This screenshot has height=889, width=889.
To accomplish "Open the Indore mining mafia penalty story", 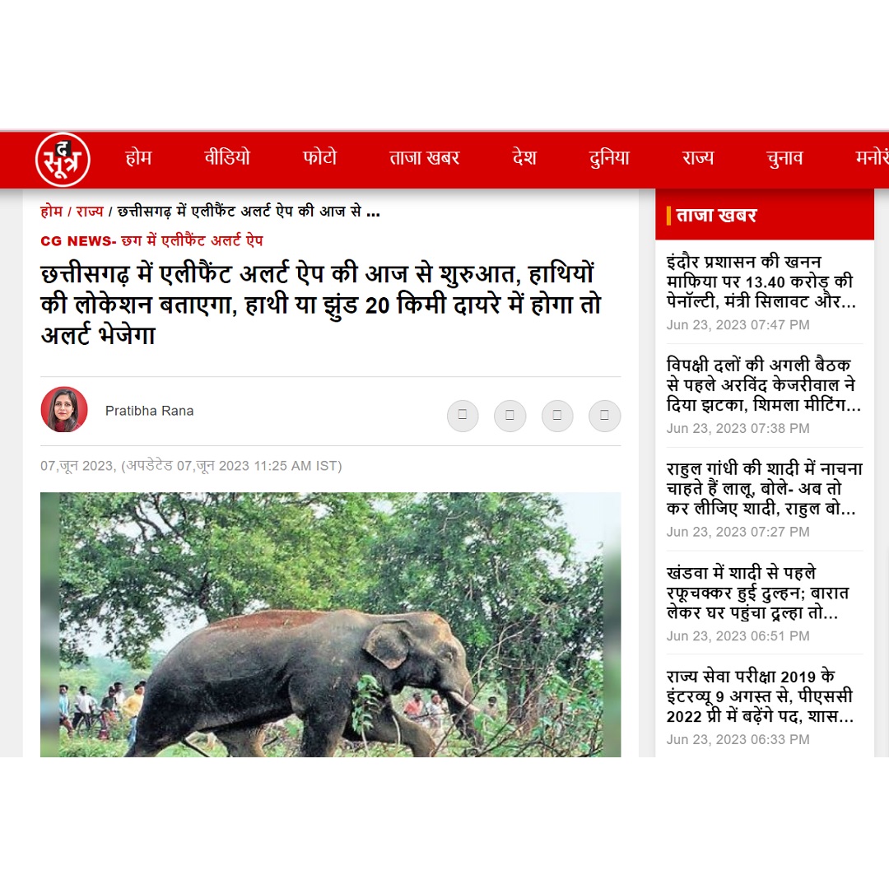I will pyautogui.click(x=761, y=282).
